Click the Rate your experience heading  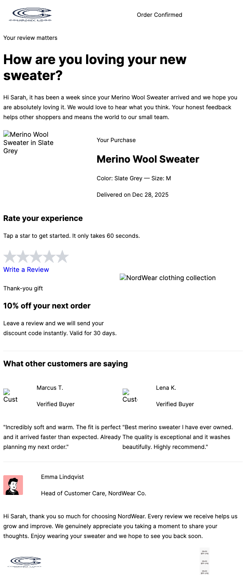(43, 218)
